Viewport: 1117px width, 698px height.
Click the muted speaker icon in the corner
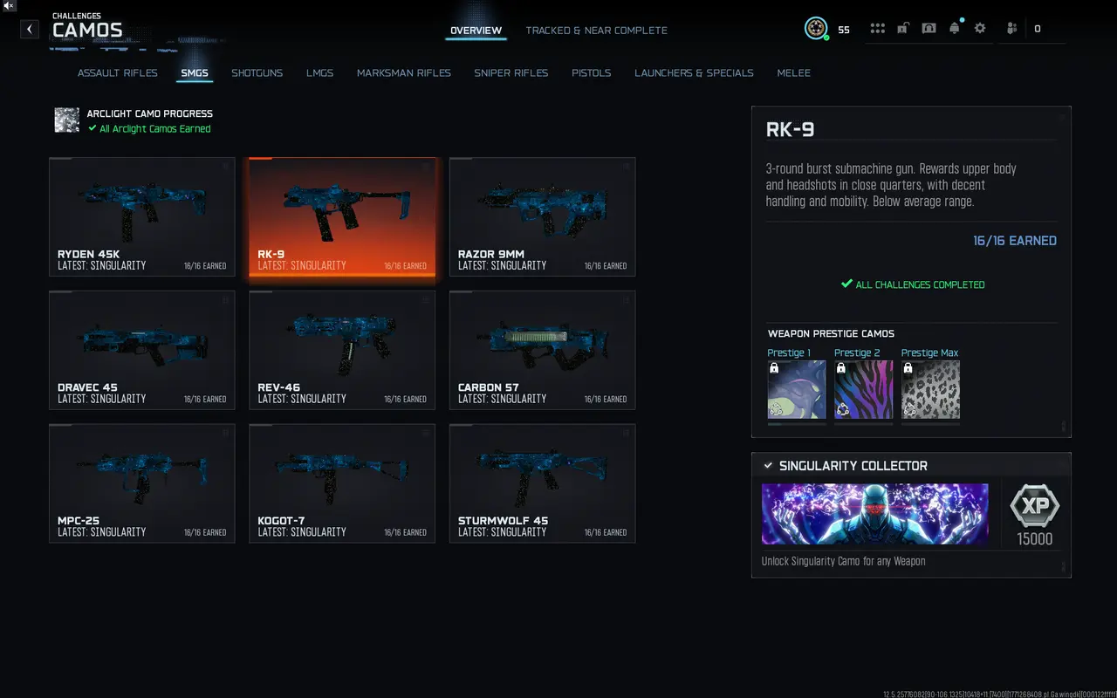(x=9, y=6)
